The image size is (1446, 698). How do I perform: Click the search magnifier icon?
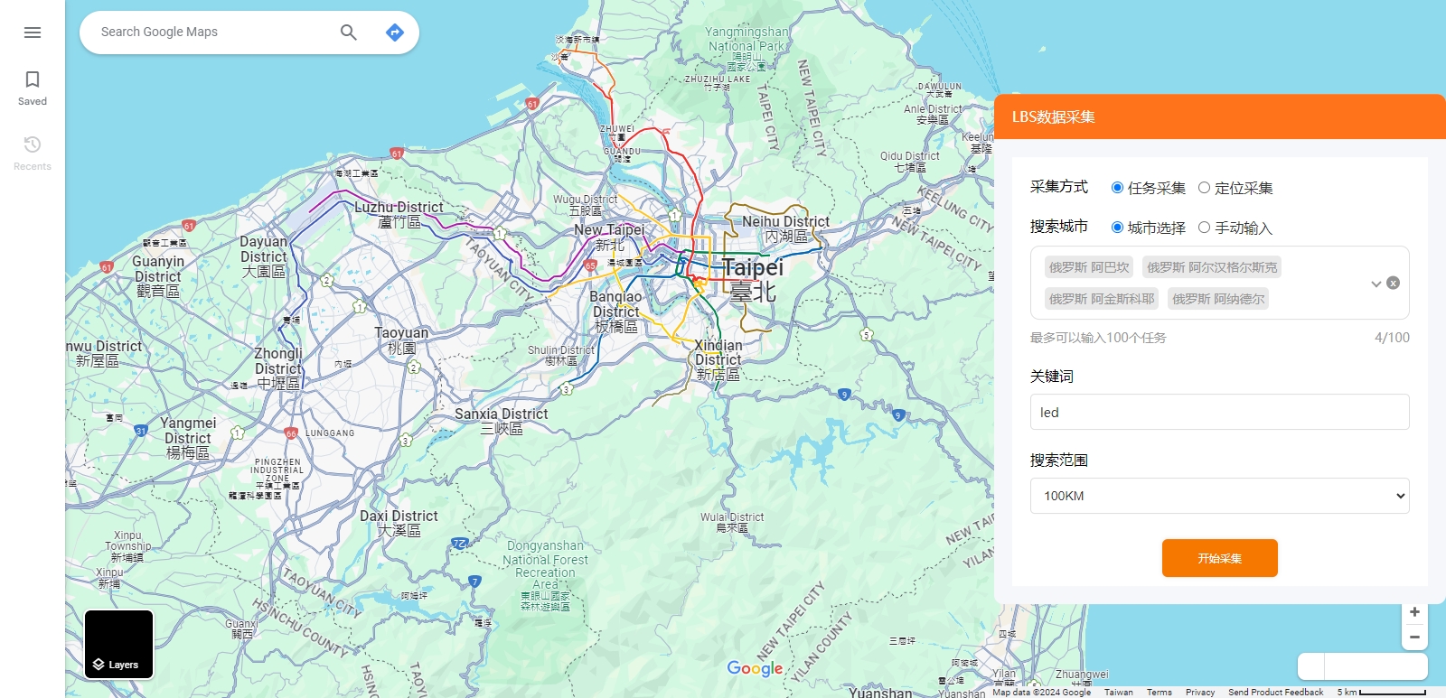pyautogui.click(x=349, y=33)
